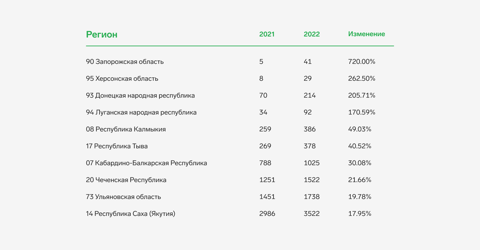Click 2021 value 5 for Запорожская область

[261, 62]
